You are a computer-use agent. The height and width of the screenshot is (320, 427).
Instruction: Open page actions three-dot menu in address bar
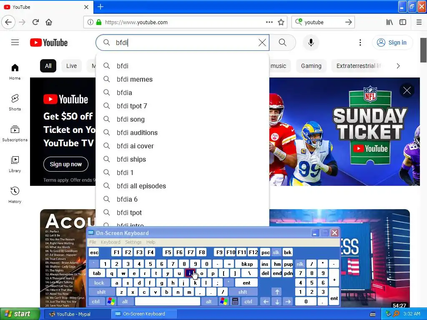click(x=269, y=22)
